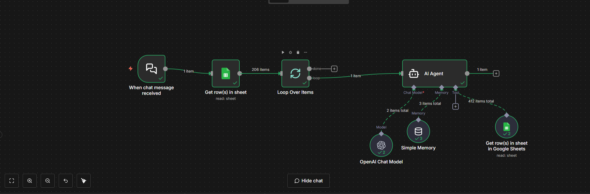
Task: Reset the canvas zoom
Action: pos(66,181)
